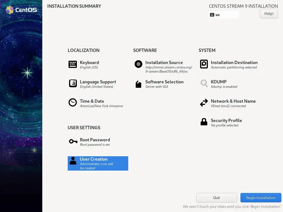283x212 pixels.
Task: Click the Installation Destination disk icon
Action: [x=204, y=64]
